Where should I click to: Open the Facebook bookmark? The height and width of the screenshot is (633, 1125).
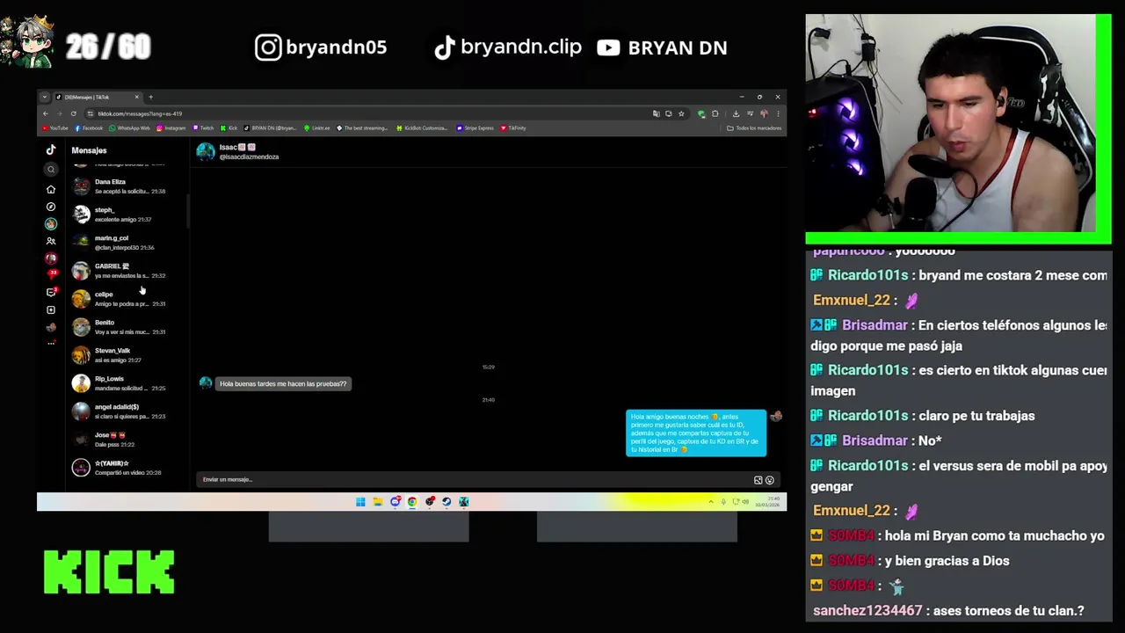click(x=89, y=128)
